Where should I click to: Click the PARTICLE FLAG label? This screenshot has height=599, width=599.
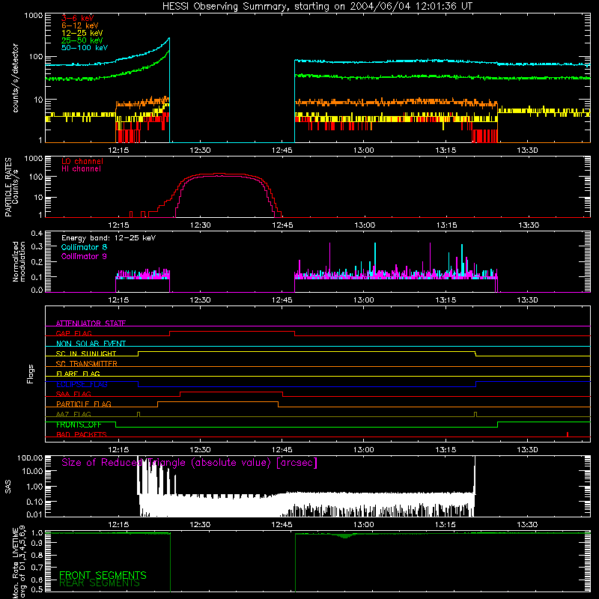(x=84, y=404)
